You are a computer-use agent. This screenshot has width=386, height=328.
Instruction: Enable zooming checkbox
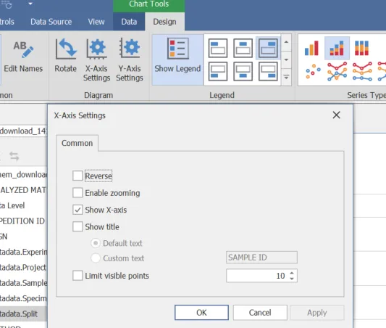coord(77,192)
